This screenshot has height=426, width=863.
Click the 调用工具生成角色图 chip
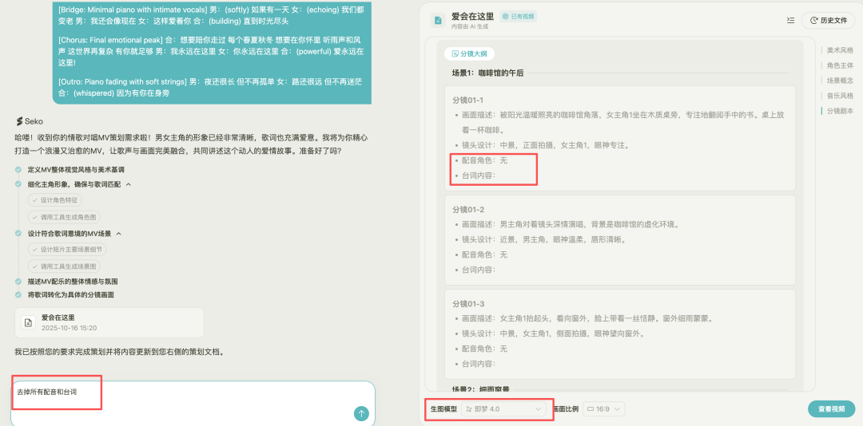pyautogui.click(x=64, y=217)
